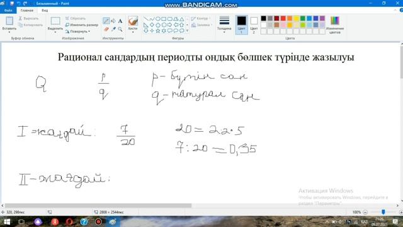The image size is (403, 227).
Task: Choose the right triangle shape
Action: [x=145, y=25]
